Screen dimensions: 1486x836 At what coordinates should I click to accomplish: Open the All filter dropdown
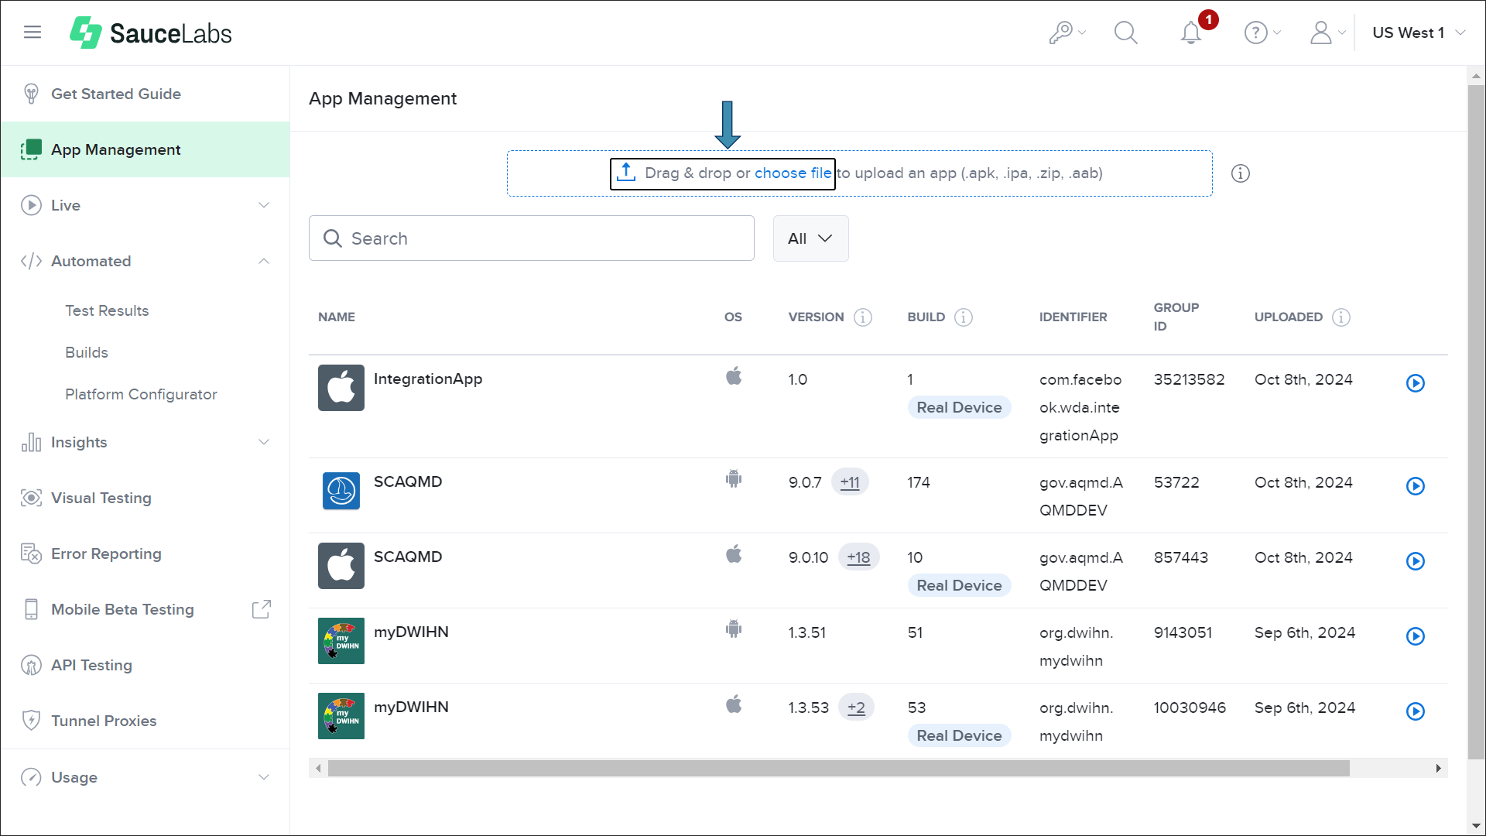coord(810,238)
